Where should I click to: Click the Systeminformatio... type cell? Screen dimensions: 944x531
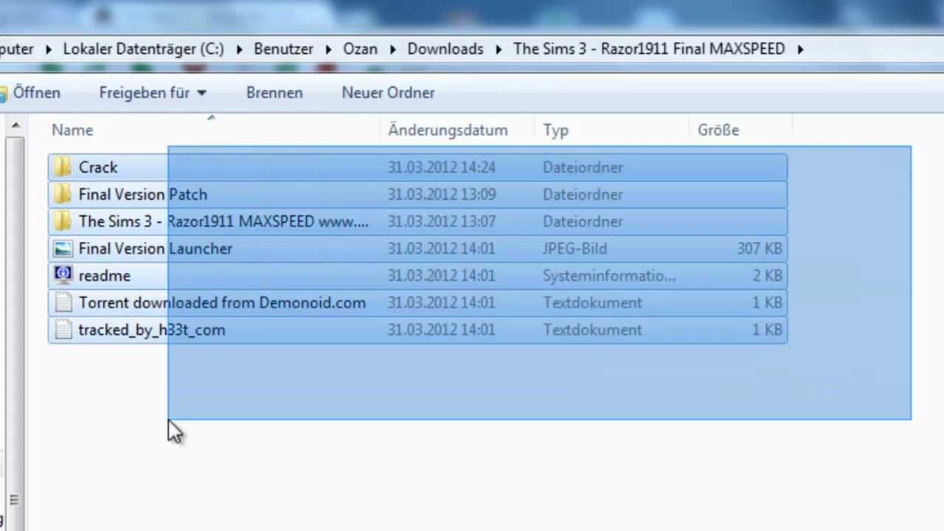tap(609, 276)
